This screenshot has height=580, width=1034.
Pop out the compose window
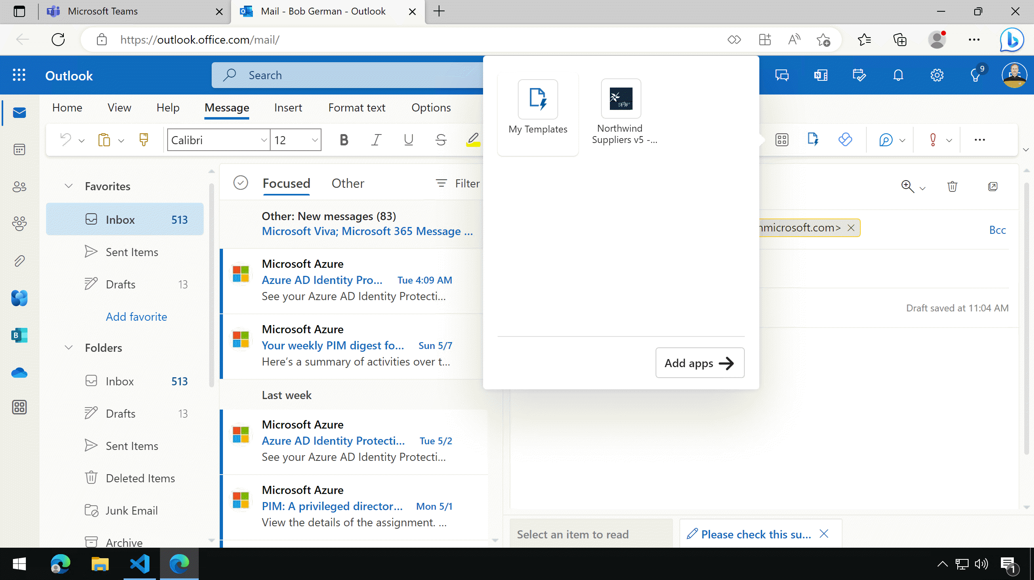coord(992,187)
